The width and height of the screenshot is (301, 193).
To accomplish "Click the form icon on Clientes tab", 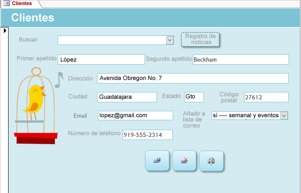I will (6, 3).
